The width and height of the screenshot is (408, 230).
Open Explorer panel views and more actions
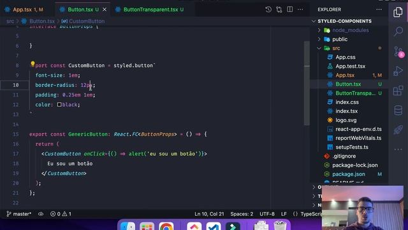pos(379,10)
